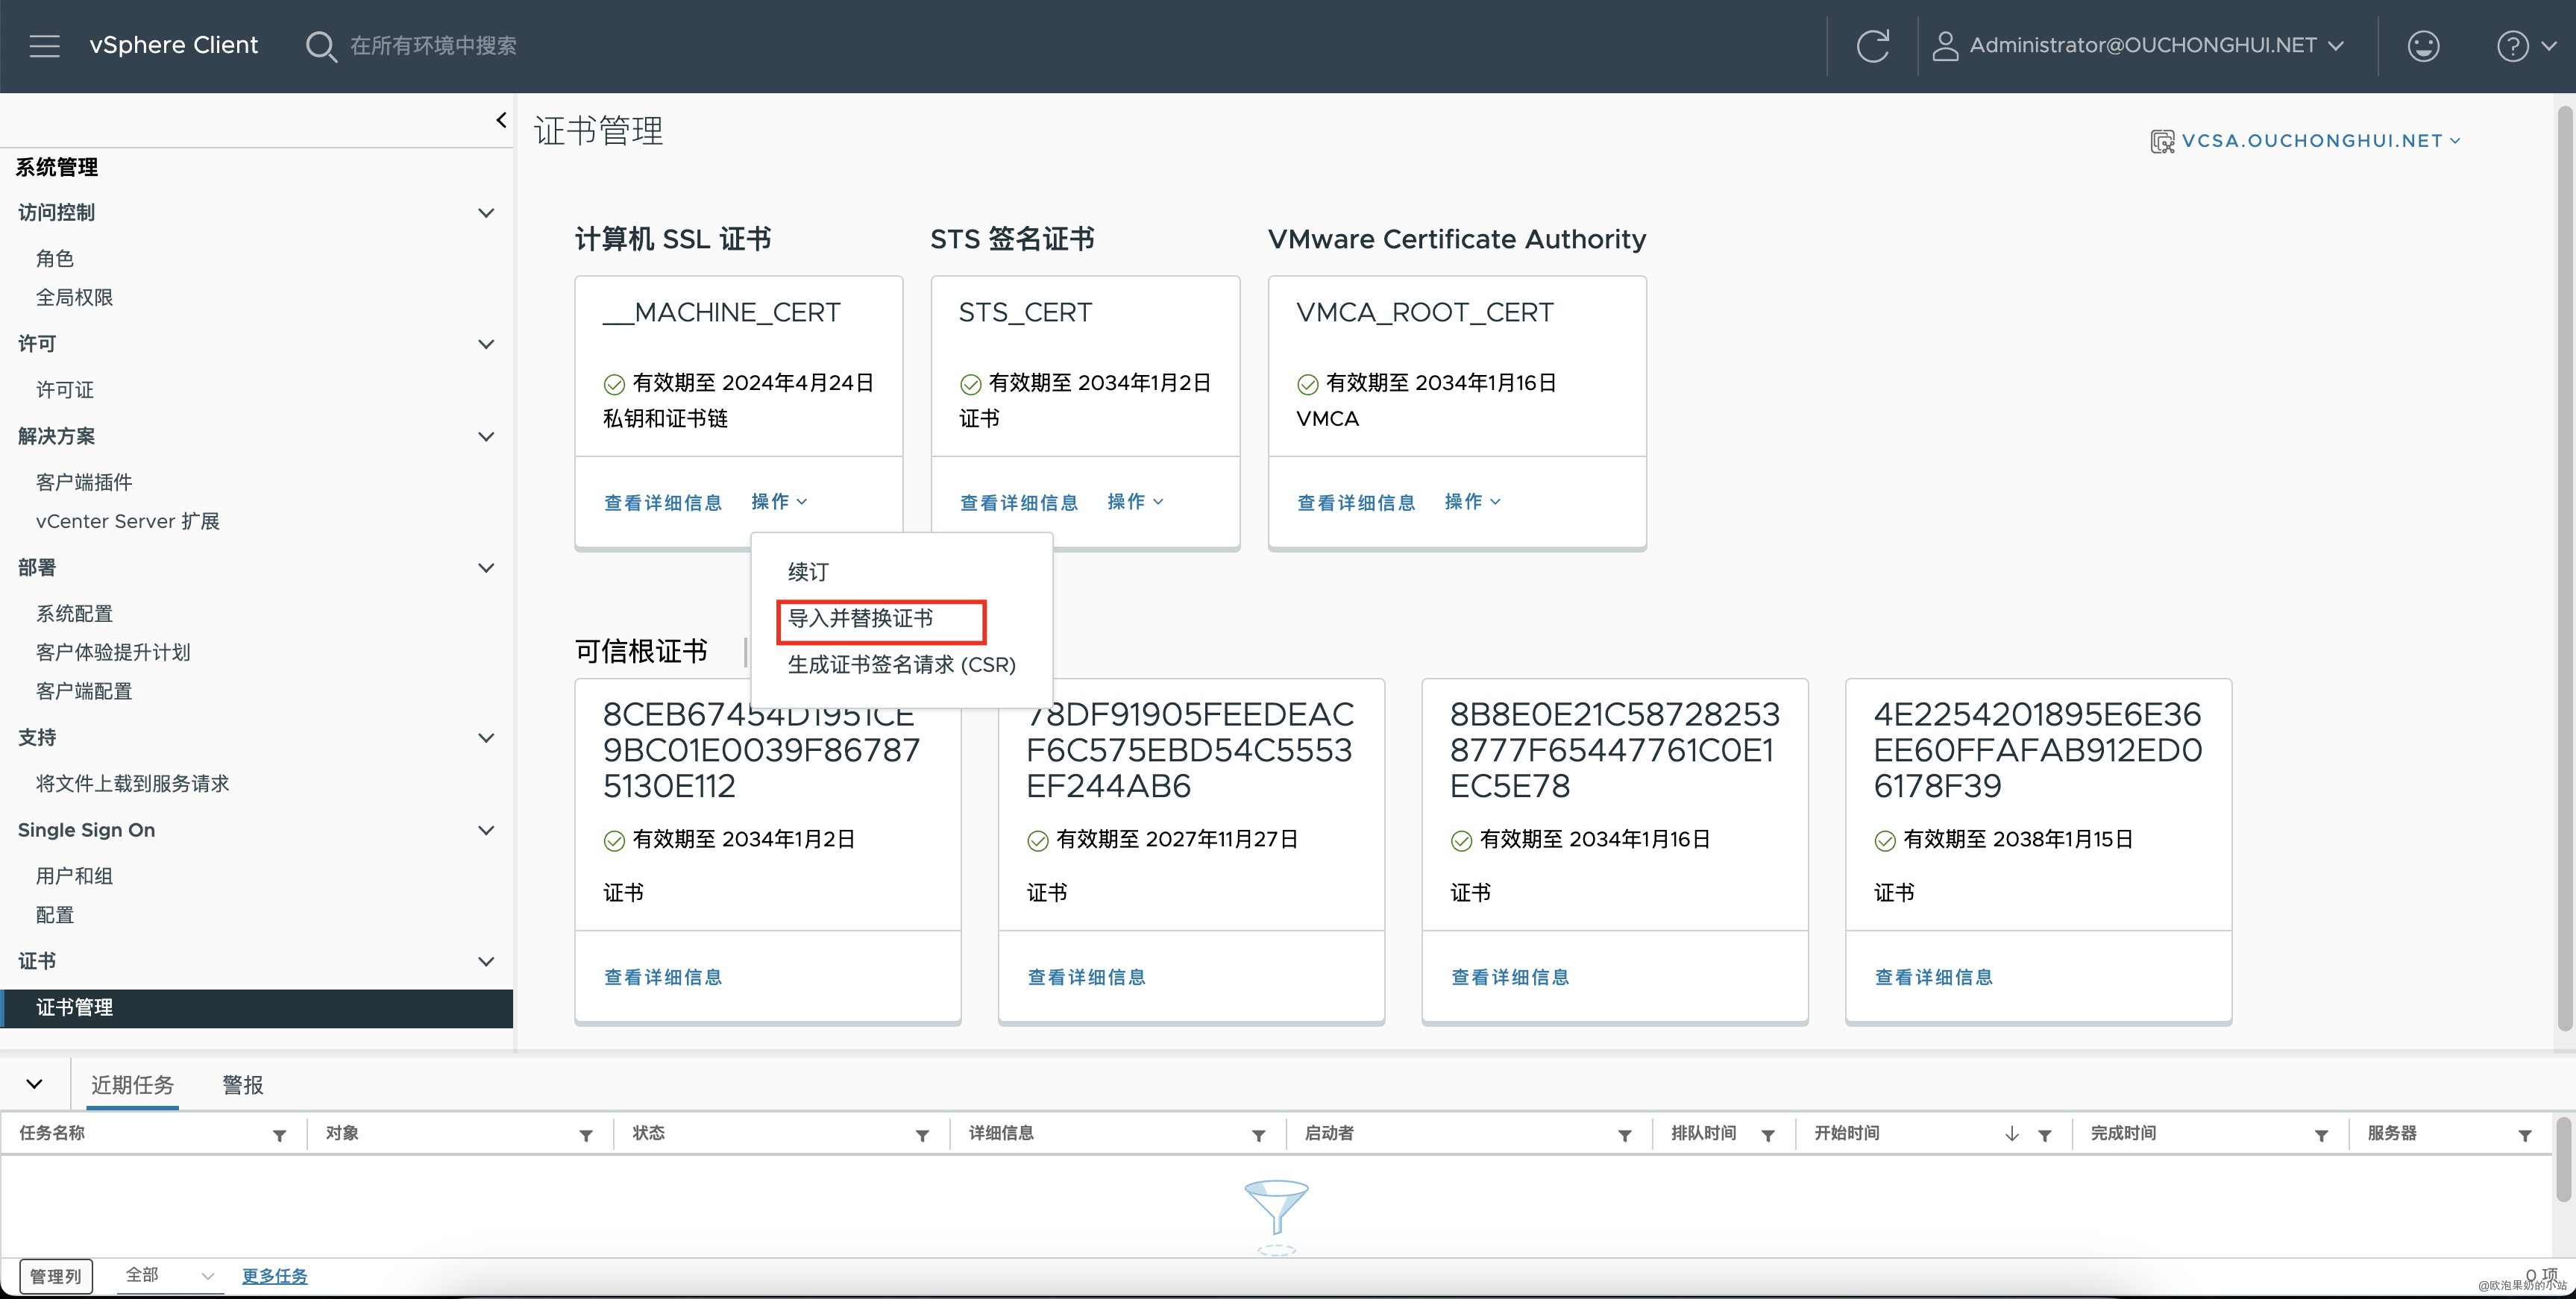
Task: Open the 更多任务 link
Action: (x=275, y=1276)
